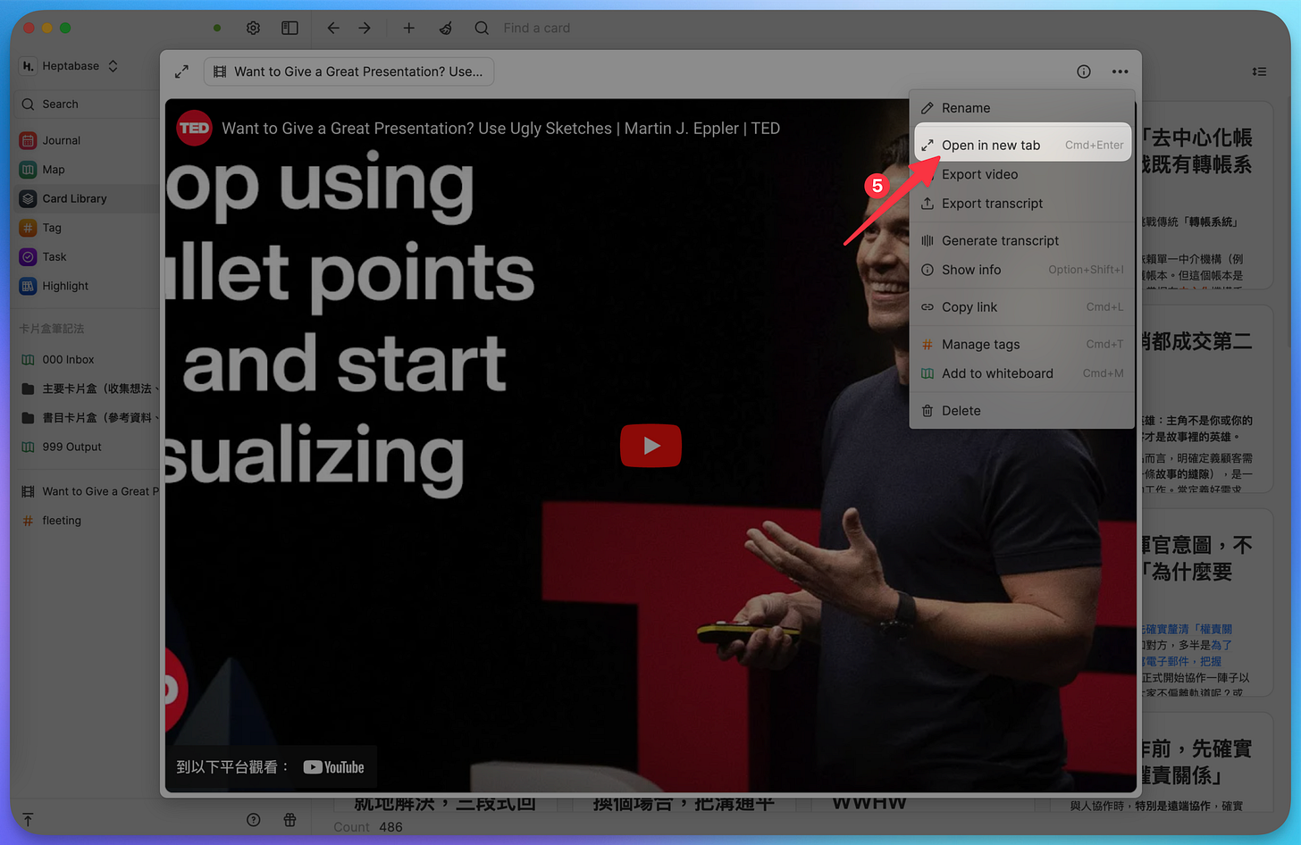Select Open in new tab menu item

(1022, 145)
